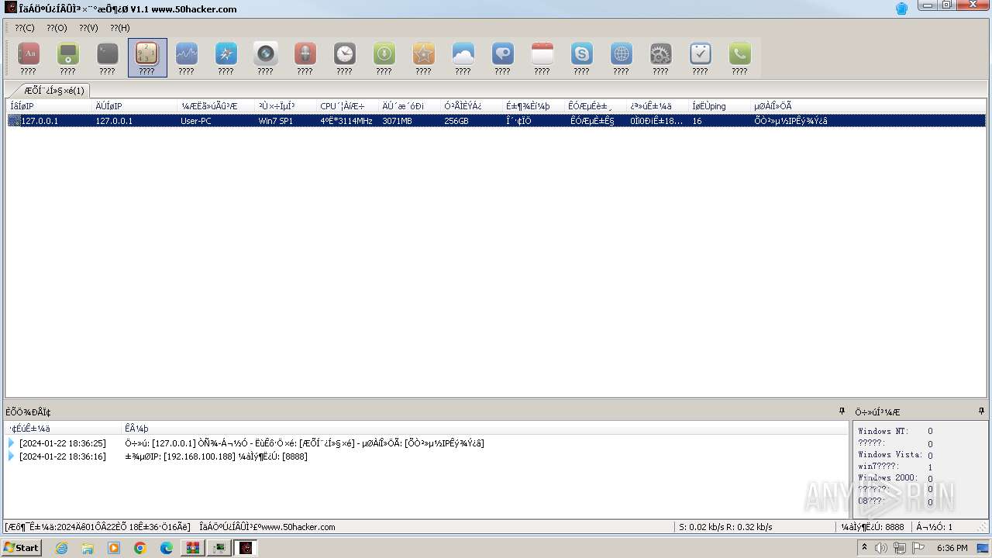Click the ping column header

[x=719, y=106]
